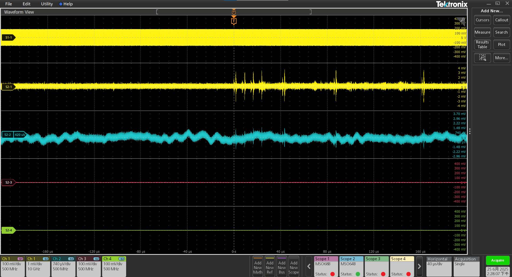Toggle Scope 1 MSO68B status badge
The image size is (512, 277).
[326, 266]
